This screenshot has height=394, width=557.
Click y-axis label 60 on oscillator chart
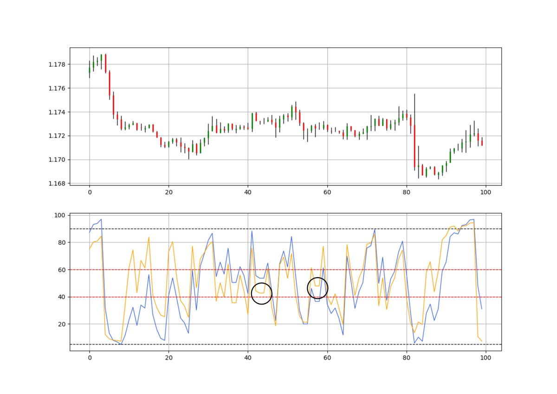(x=62, y=270)
